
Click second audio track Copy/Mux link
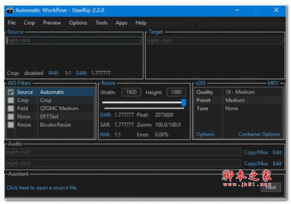tap(256, 163)
